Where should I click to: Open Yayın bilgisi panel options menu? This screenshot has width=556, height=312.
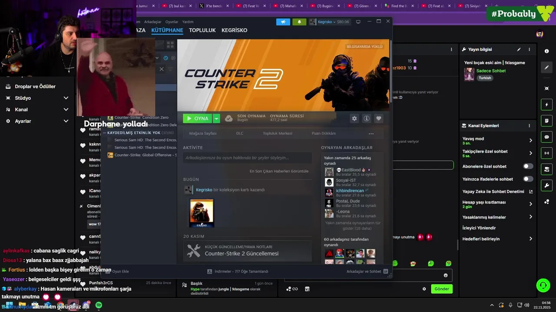click(529, 49)
